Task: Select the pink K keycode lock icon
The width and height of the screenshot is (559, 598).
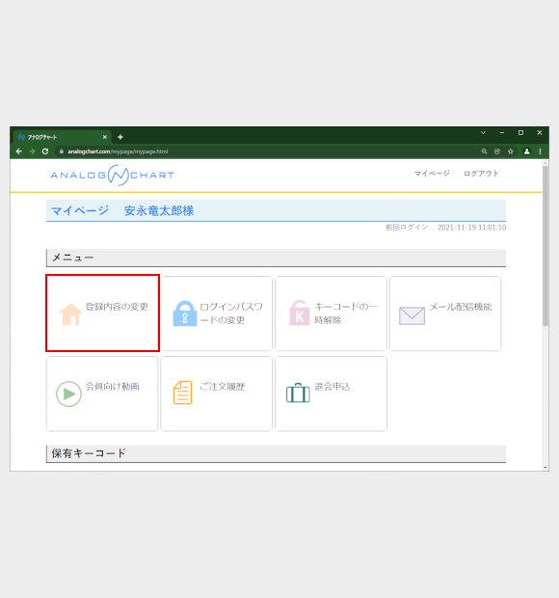Action: [x=299, y=313]
